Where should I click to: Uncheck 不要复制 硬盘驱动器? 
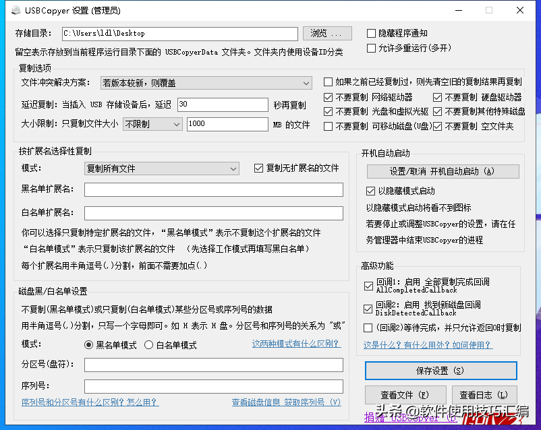click(438, 97)
